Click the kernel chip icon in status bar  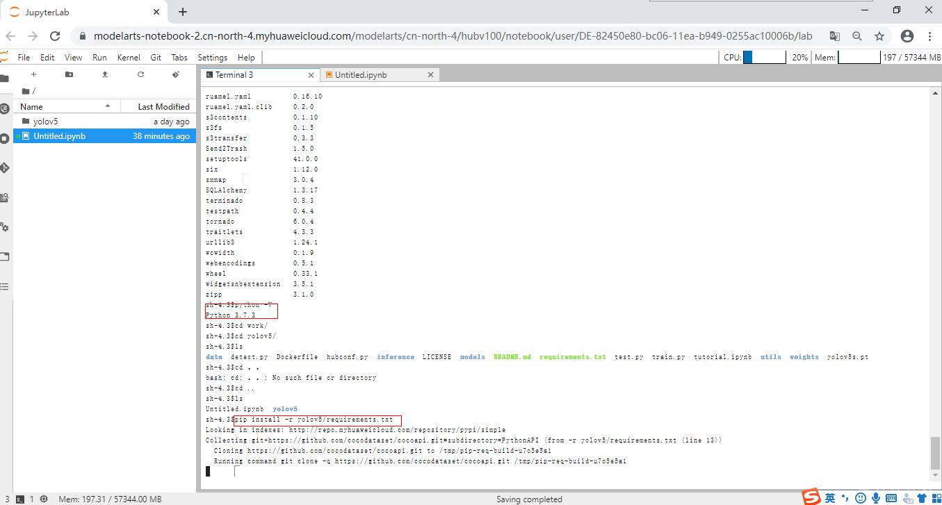[x=44, y=499]
